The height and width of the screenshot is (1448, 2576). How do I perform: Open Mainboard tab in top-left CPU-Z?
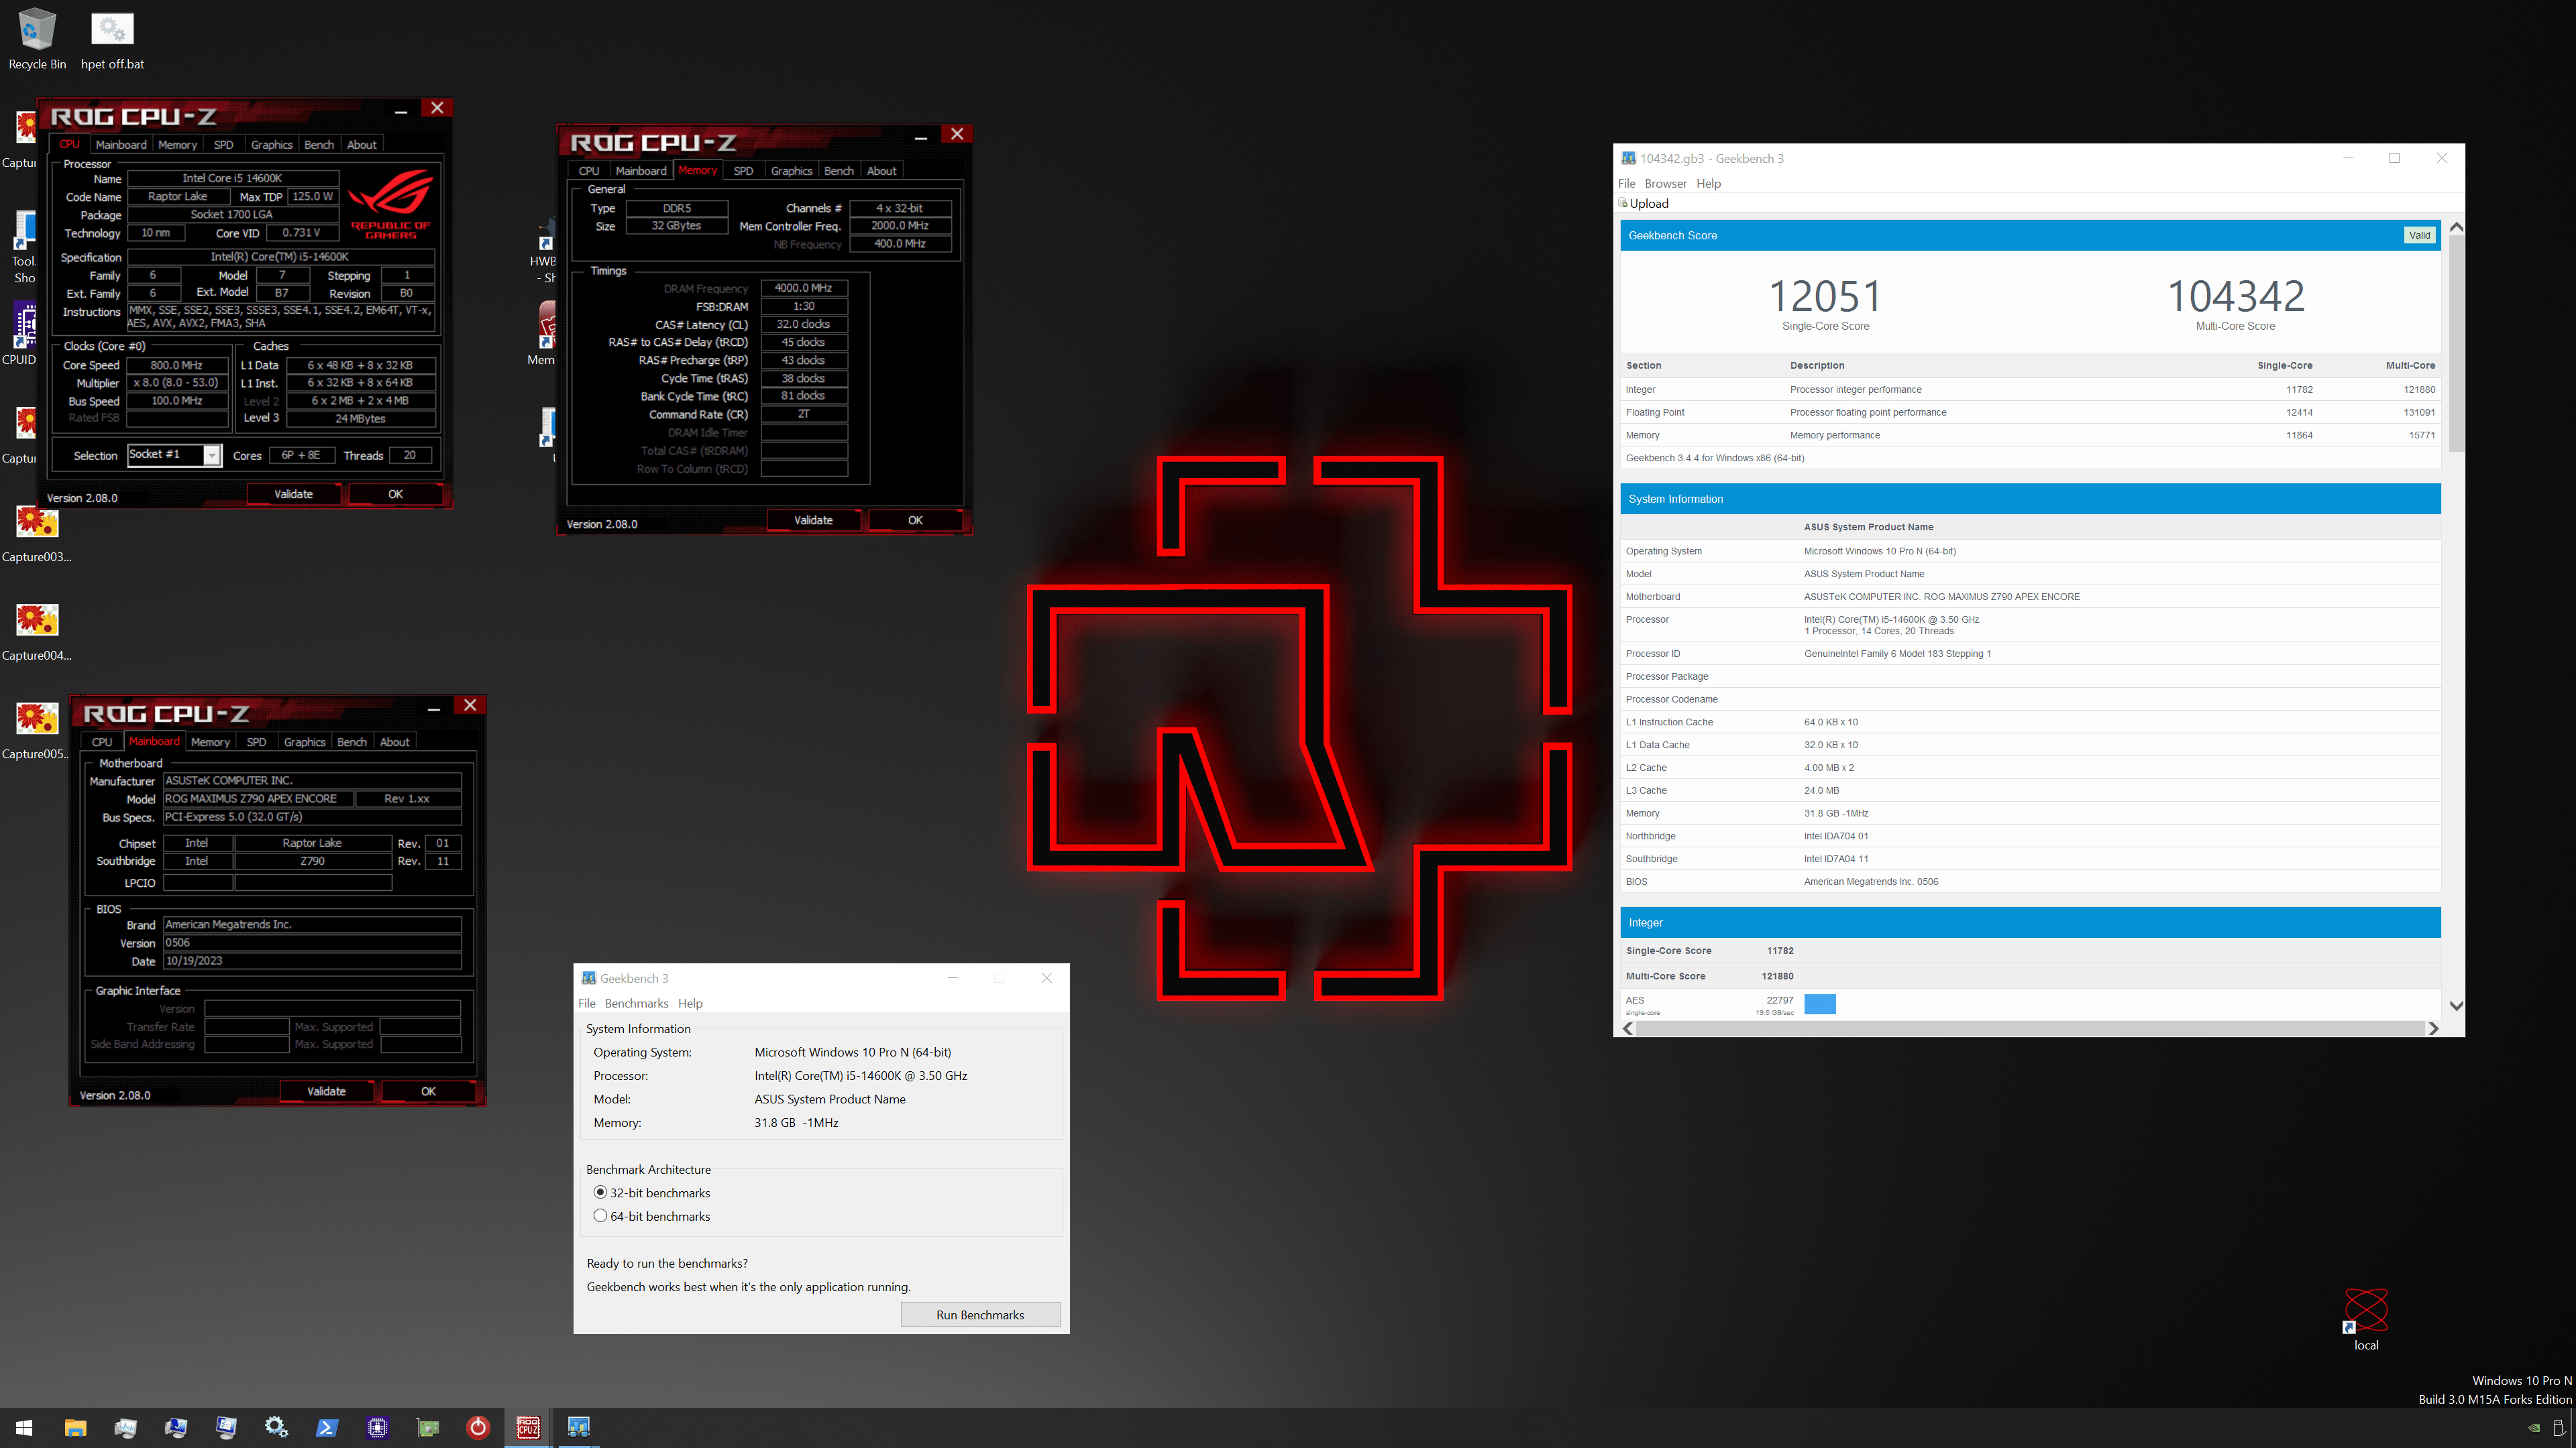click(x=121, y=145)
